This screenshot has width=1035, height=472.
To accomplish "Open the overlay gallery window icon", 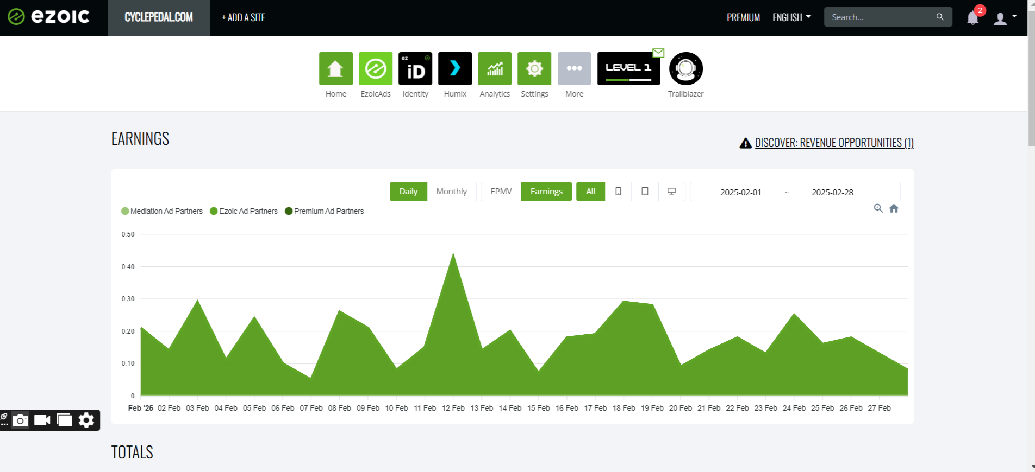I will click(64, 420).
